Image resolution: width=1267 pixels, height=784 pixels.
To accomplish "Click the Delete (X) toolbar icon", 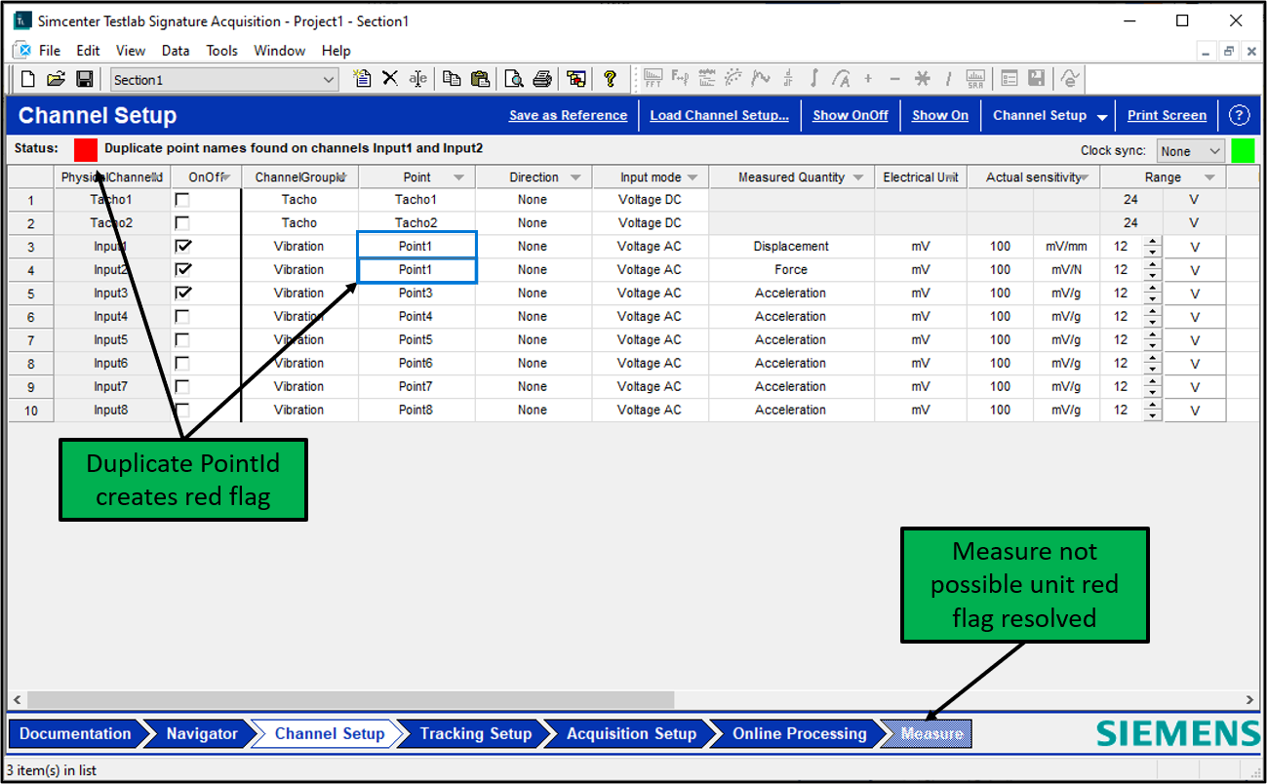I will point(390,79).
